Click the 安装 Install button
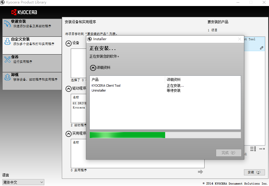This screenshot has height=186, width=269. point(254,172)
